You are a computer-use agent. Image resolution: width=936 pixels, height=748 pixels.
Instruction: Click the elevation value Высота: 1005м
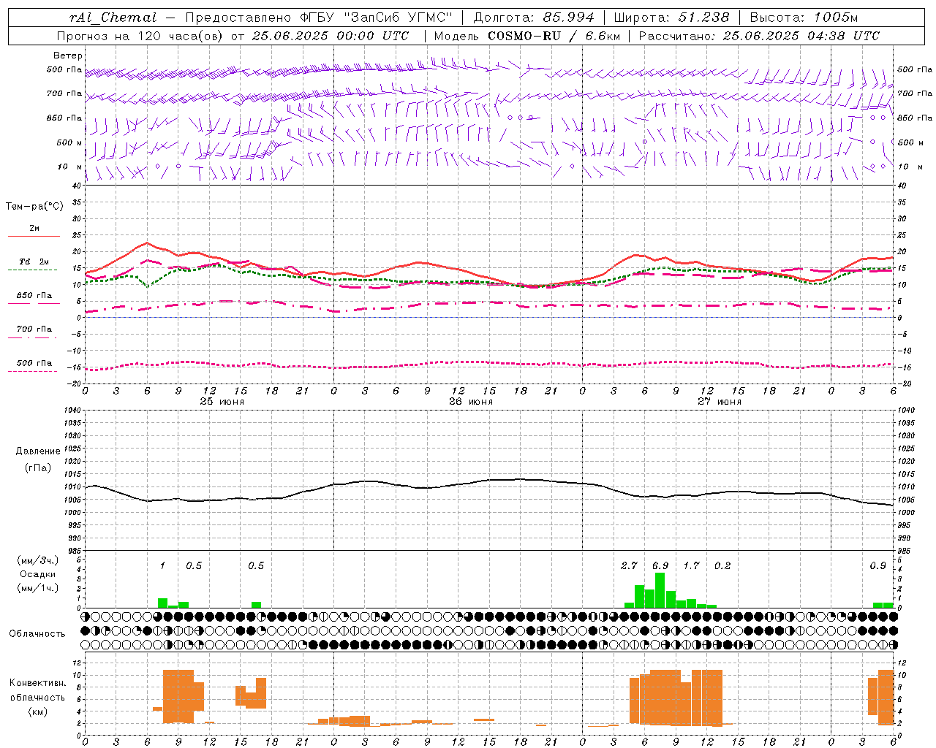tap(804, 18)
